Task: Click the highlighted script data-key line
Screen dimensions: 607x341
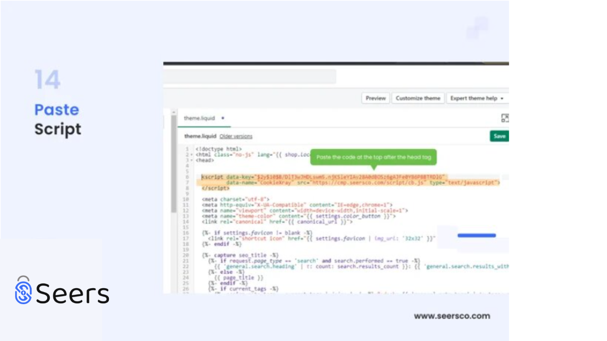Action: pyautogui.click(x=323, y=177)
